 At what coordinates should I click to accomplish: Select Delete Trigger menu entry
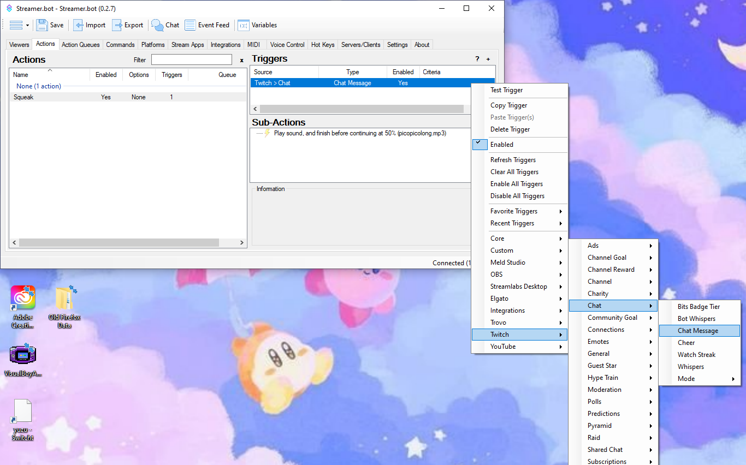pyautogui.click(x=520, y=129)
